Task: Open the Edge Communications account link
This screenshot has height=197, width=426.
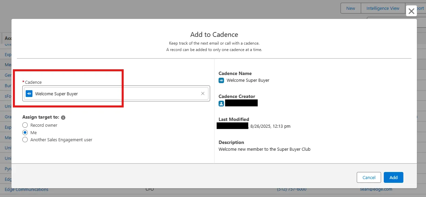Action: [x=26, y=190]
